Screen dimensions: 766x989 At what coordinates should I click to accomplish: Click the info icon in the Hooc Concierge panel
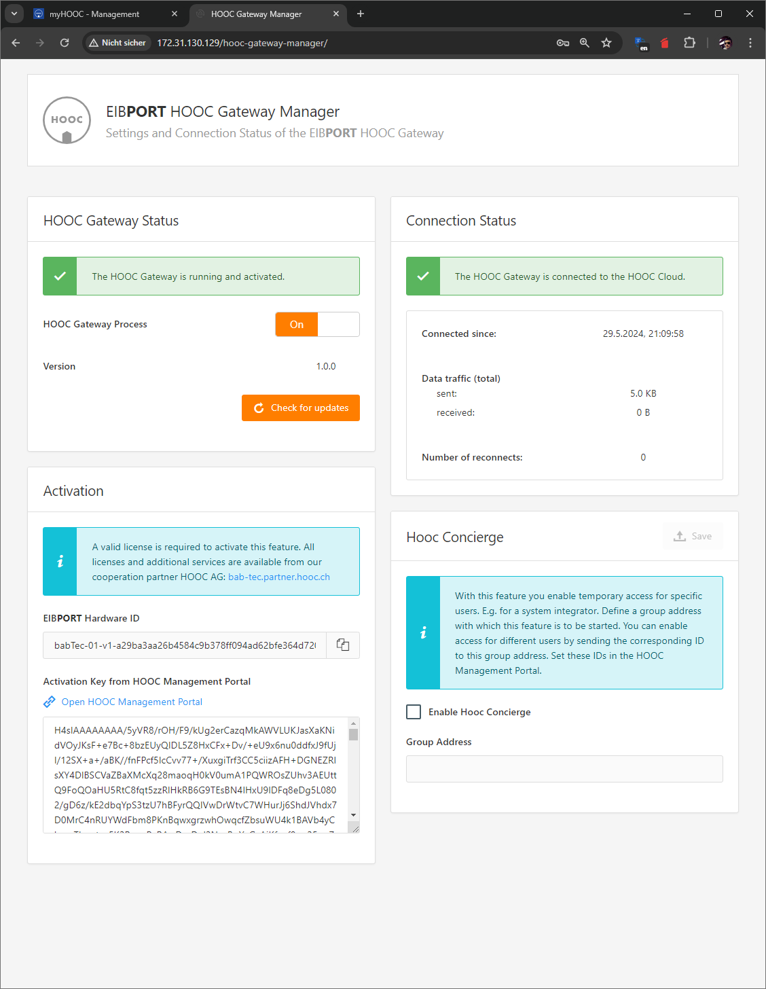pos(423,632)
